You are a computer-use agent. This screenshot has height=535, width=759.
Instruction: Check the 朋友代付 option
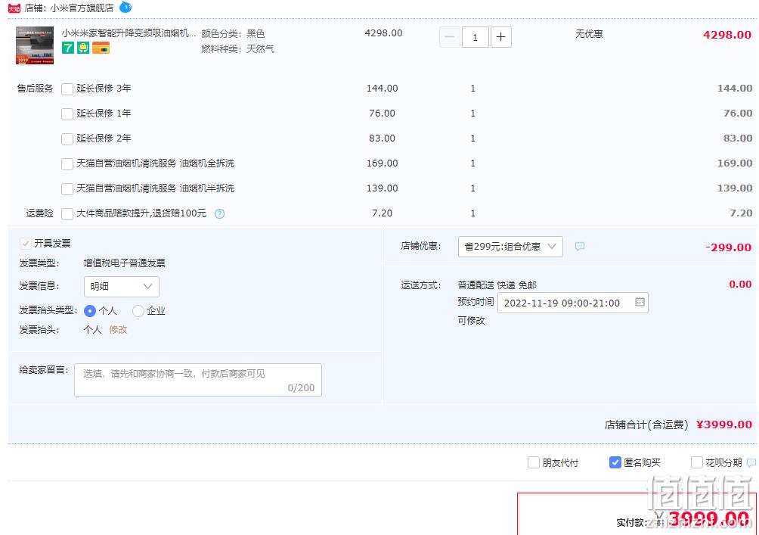click(x=534, y=462)
